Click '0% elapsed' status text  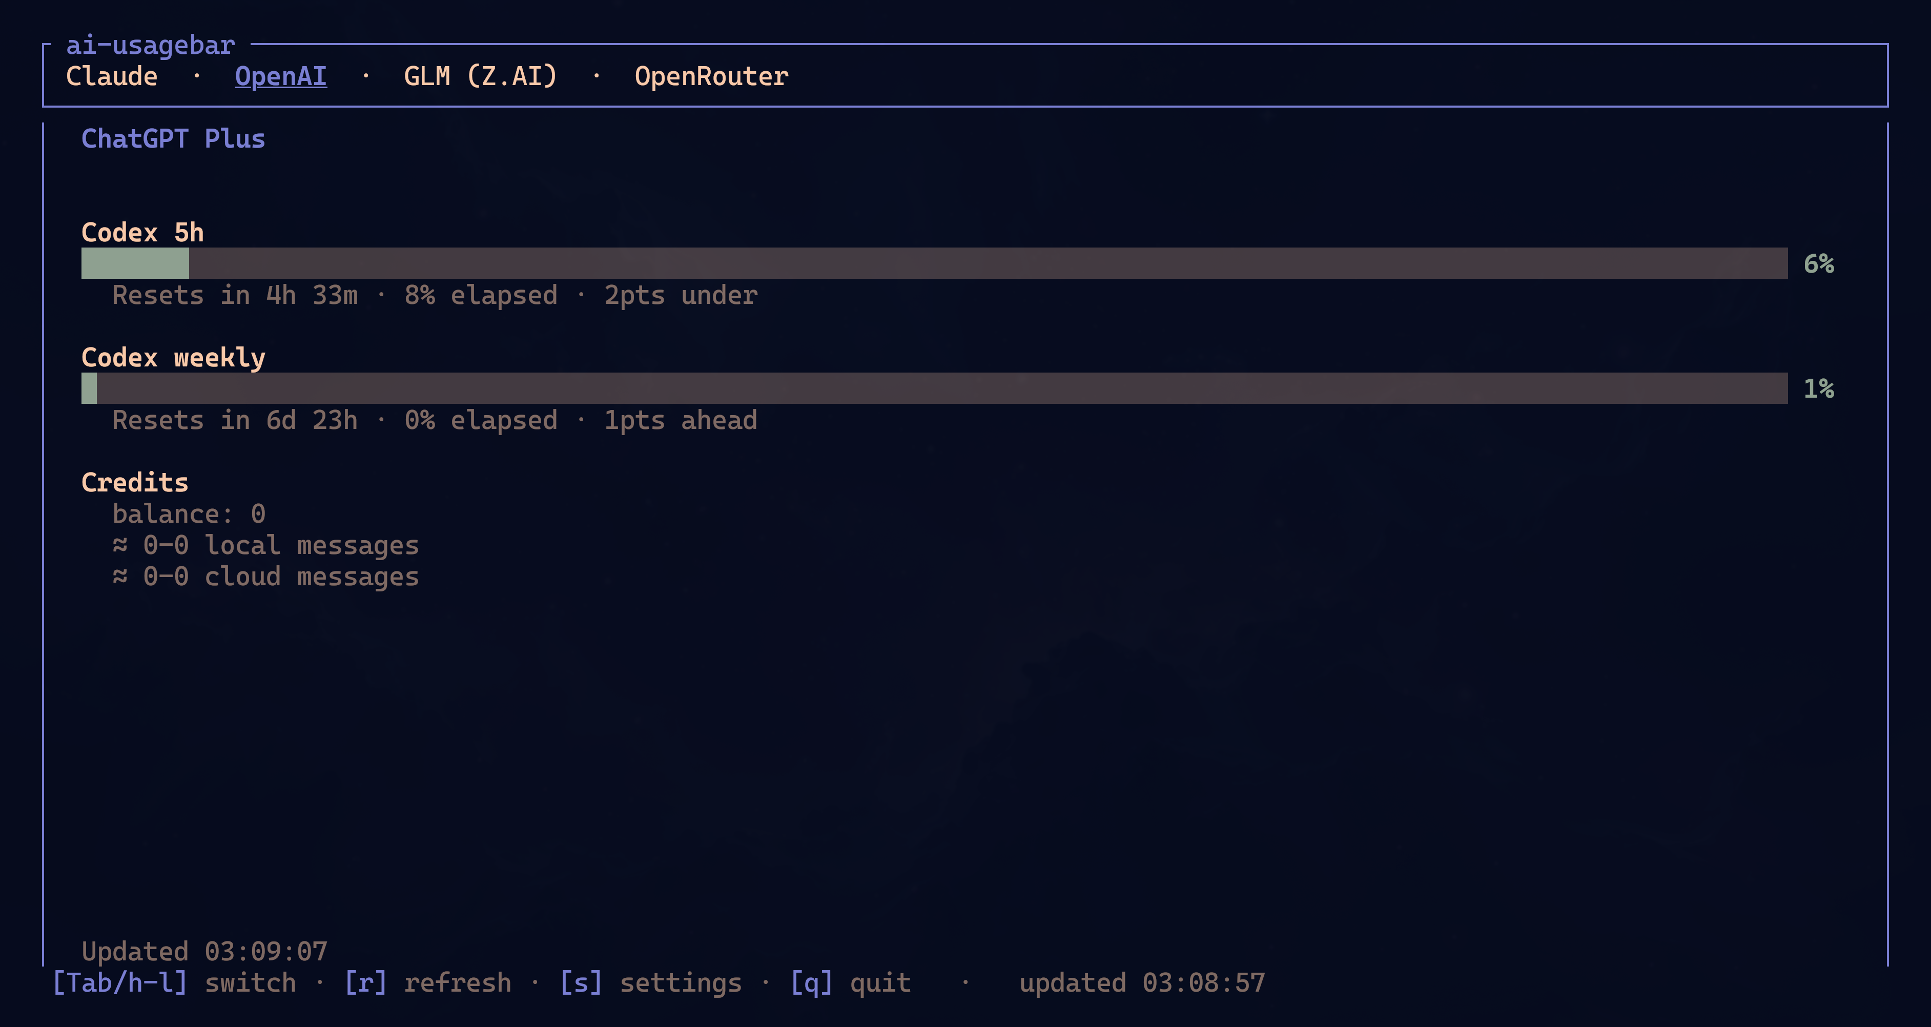point(481,421)
